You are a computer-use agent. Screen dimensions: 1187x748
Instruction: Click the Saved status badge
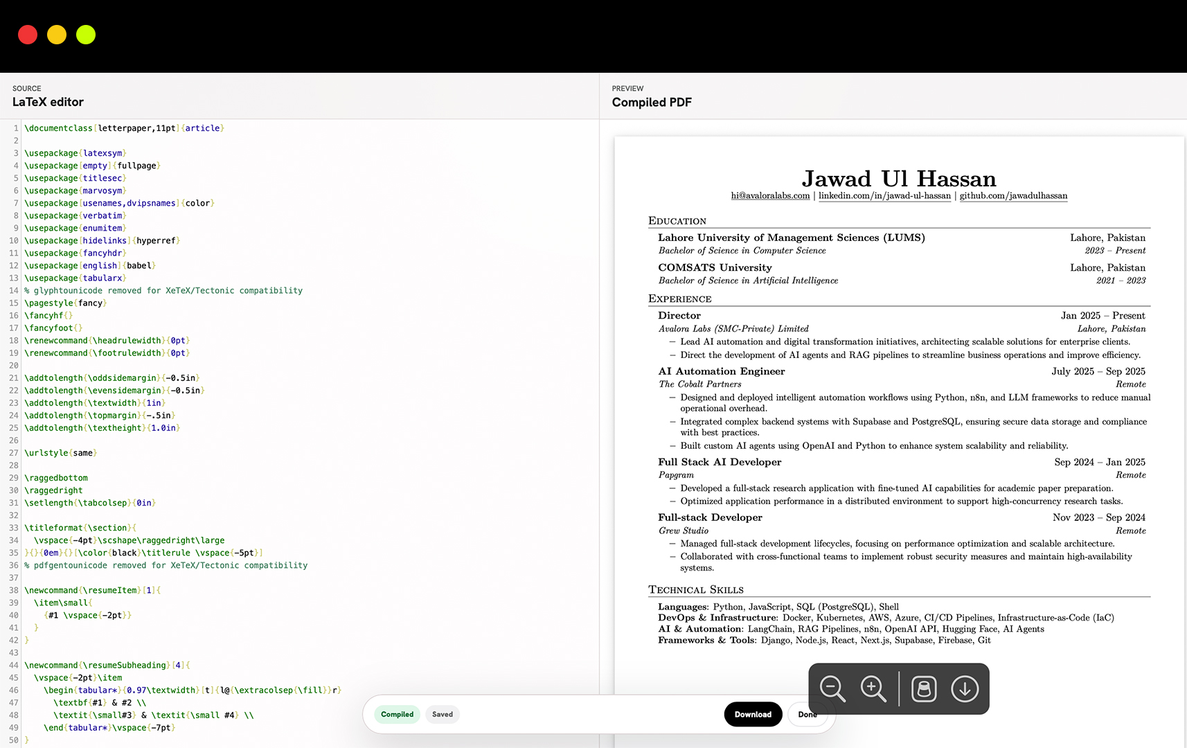443,714
